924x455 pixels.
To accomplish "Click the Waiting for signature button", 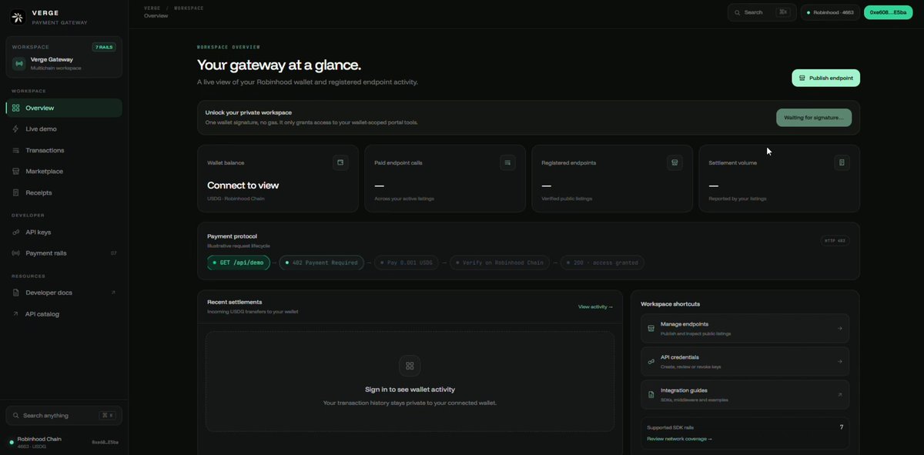I will coord(814,118).
